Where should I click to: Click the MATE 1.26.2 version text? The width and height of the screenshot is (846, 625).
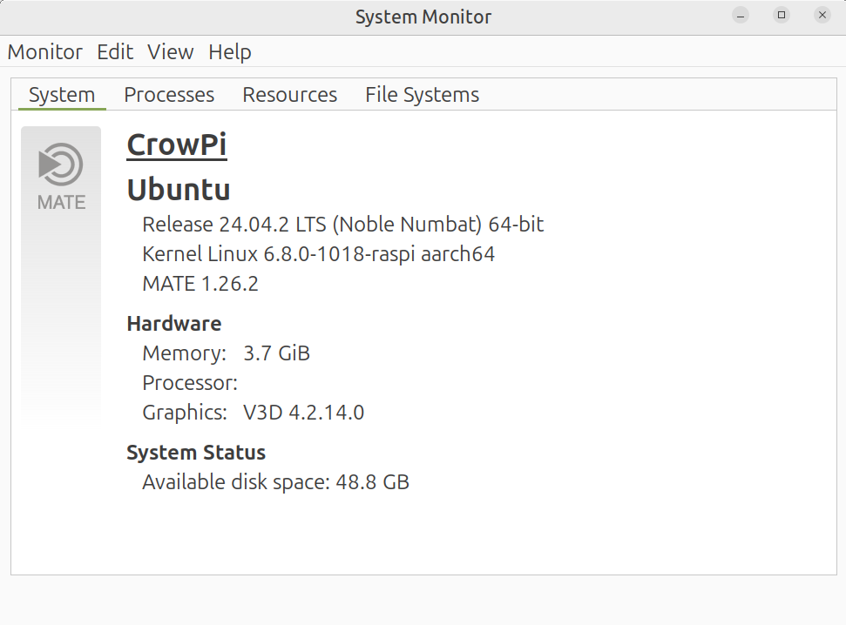pyautogui.click(x=200, y=284)
